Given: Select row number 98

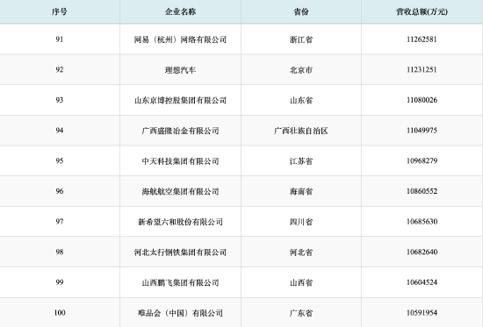Looking at the screenshot, I should (x=60, y=252).
